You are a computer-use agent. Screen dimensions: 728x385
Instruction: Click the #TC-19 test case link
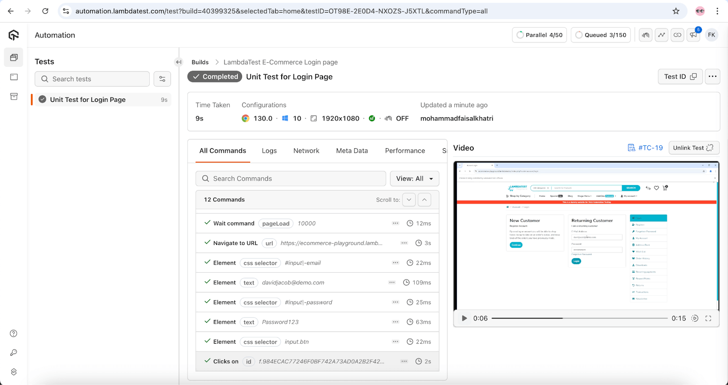click(645, 148)
